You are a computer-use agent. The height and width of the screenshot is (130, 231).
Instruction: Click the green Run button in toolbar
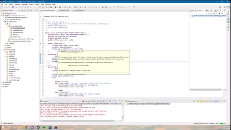[51, 7]
